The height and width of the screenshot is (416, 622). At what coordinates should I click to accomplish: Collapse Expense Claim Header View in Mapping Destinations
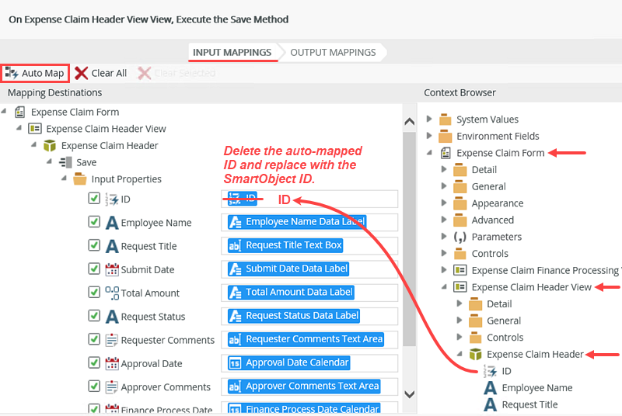pyautogui.click(x=19, y=128)
